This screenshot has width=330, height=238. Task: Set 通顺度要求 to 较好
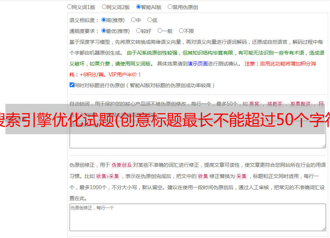coord(138,31)
